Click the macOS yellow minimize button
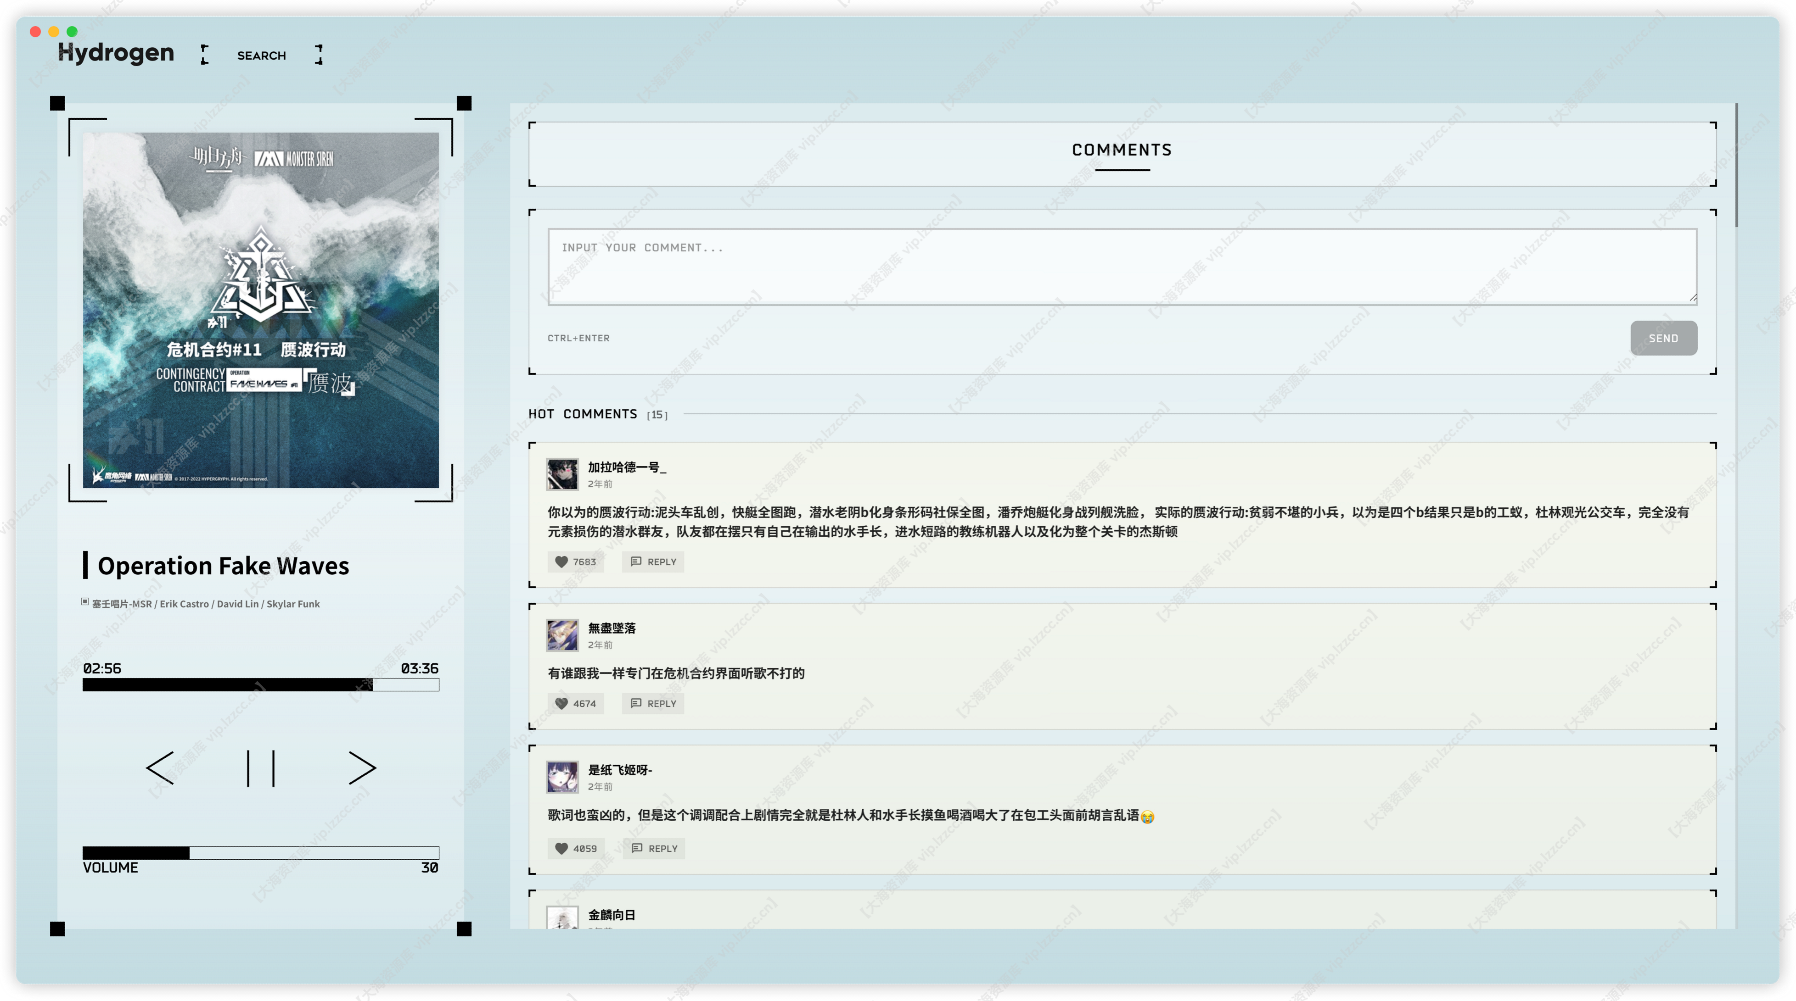Viewport: 1796px width, 1001px height. [54, 31]
